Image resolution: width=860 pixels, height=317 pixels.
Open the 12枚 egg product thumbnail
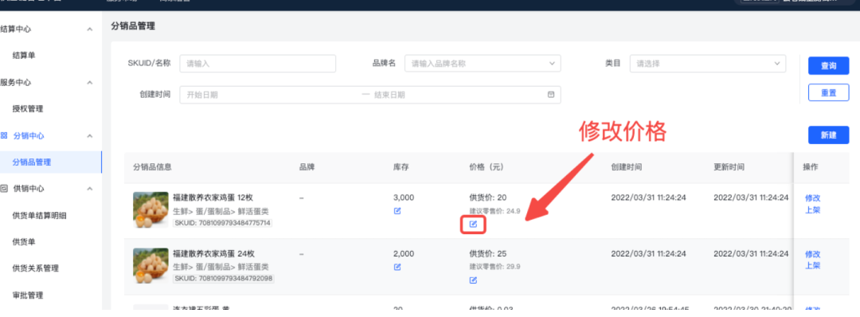point(150,209)
